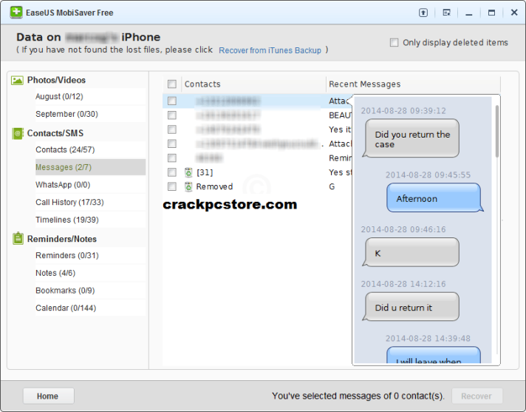Click the Photos/Videos category icon

point(17,80)
